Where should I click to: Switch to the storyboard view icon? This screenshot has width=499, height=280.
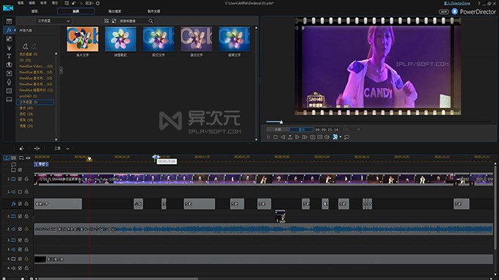click(13, 158)
